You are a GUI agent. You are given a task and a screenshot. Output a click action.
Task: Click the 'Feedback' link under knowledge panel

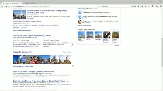pos(116,45)
